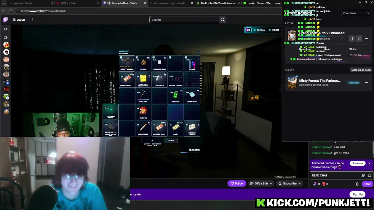Expand the Twitch left sidebar arrow
Screen dimensions: 374x210
tap(6, 29)
